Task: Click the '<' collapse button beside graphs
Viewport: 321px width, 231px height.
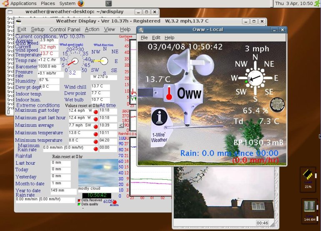Action: coord(121,125)
